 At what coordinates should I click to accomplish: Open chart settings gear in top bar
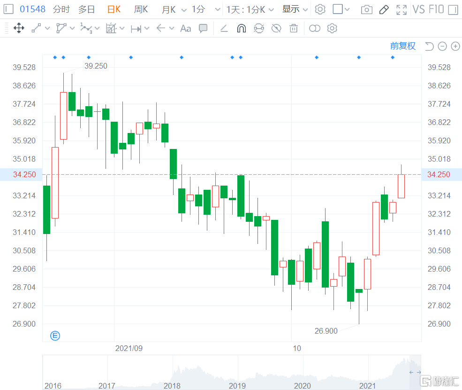tap(320, 9)
